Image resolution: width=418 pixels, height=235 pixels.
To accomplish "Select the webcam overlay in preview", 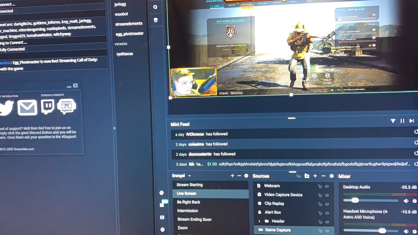I will [194, 82].
